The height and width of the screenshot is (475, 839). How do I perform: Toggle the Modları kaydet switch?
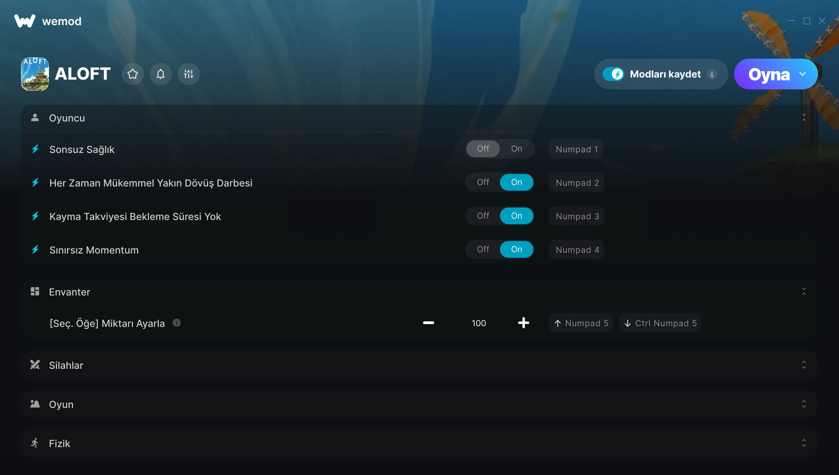(x=613, y=74)
